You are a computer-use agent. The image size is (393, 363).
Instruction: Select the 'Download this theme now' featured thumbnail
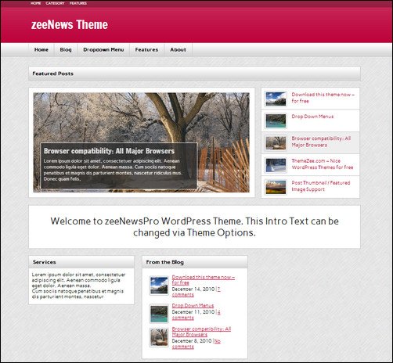pos(276,99)
